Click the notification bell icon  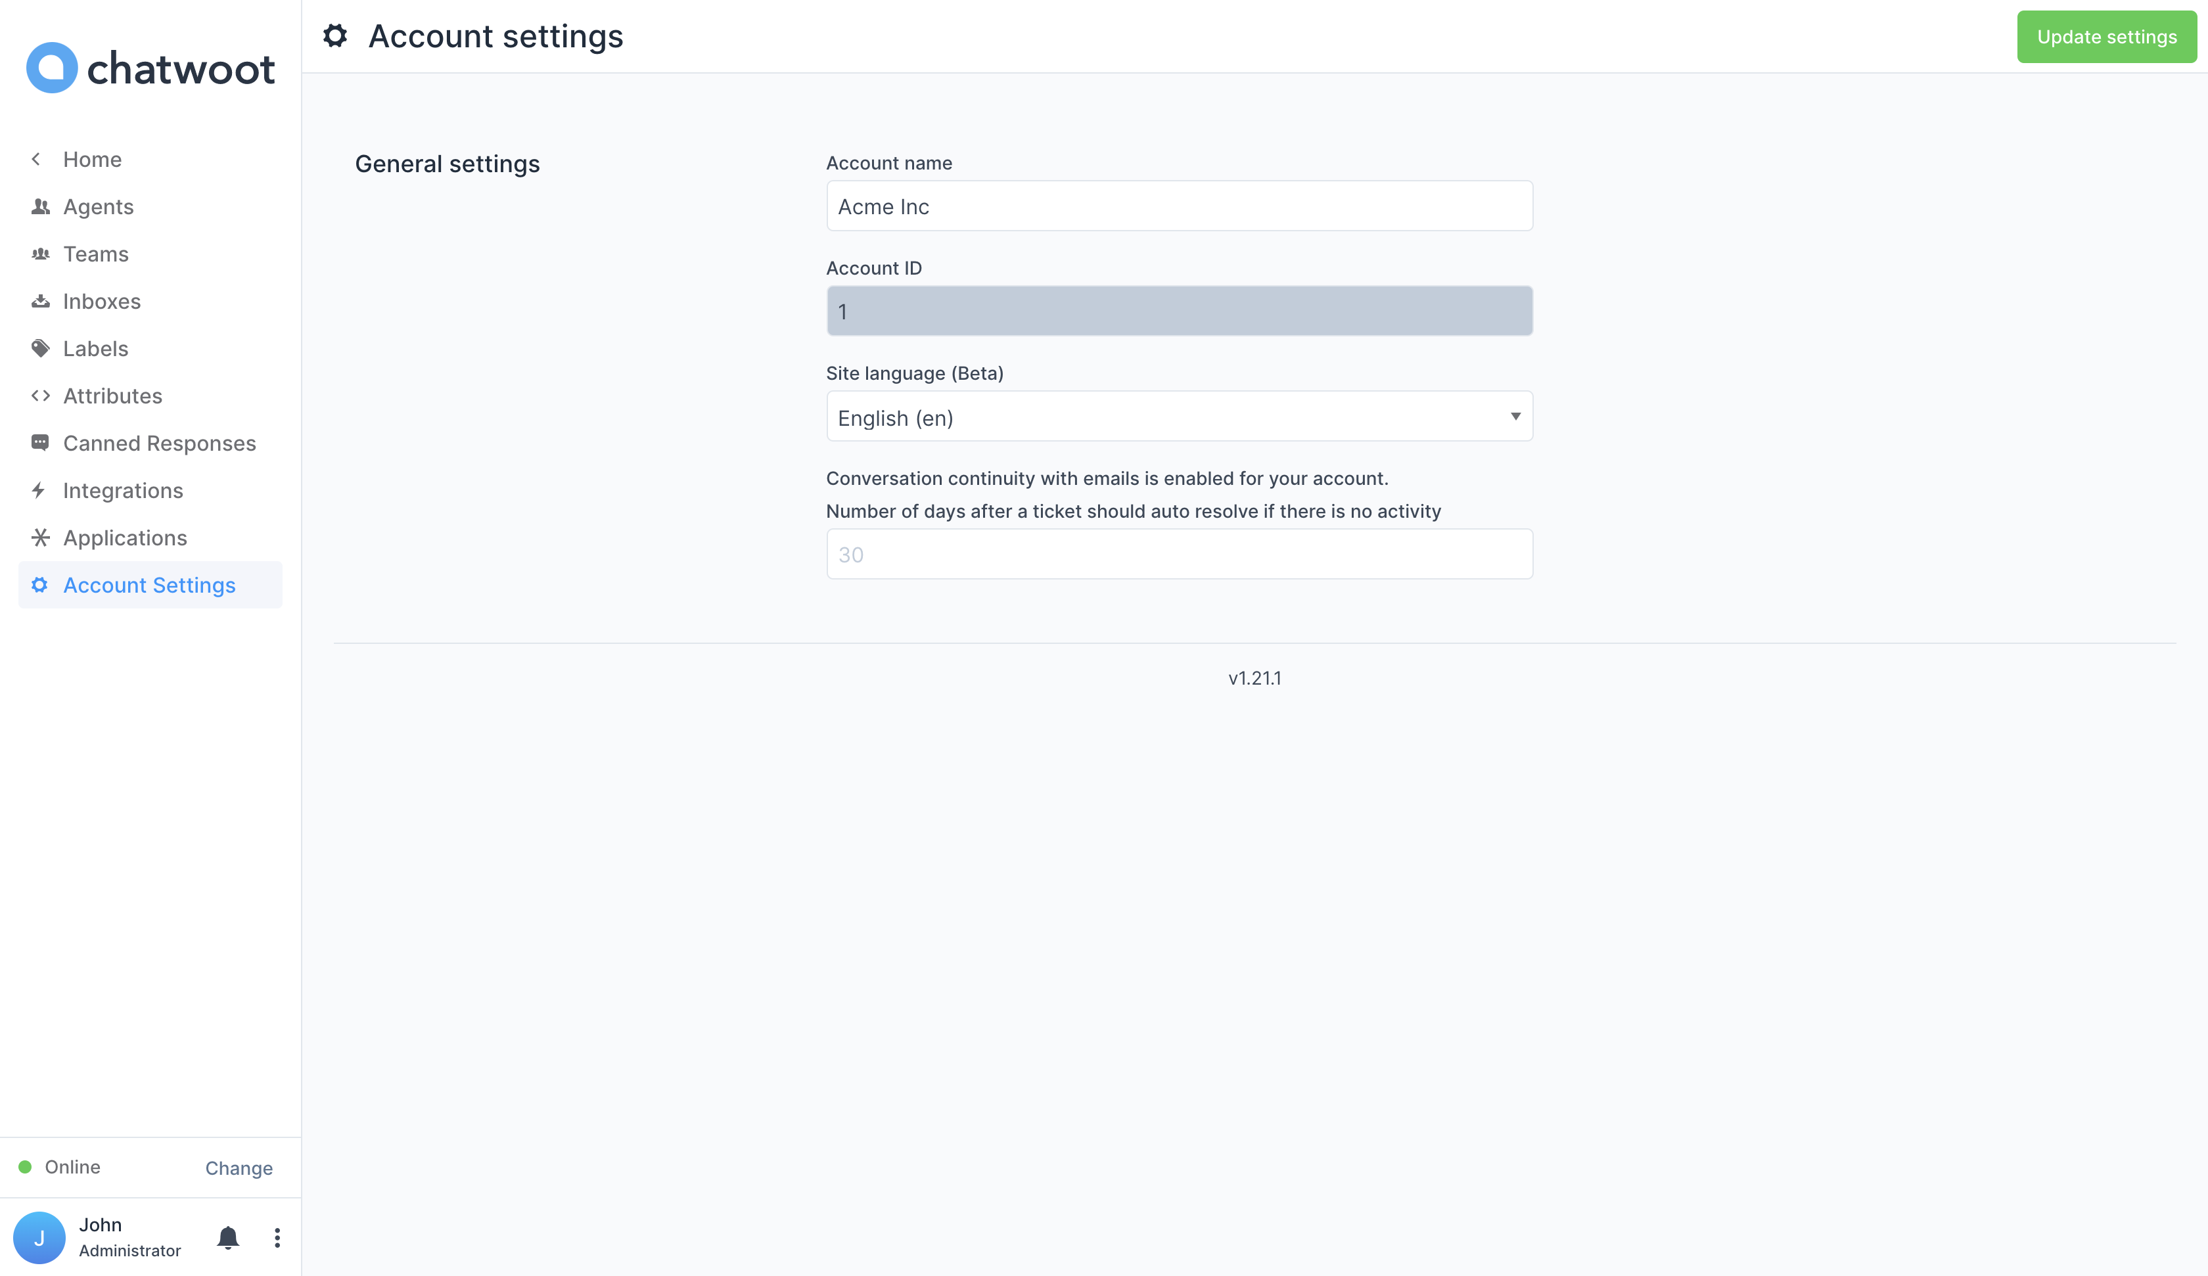tap(228, 1237)
